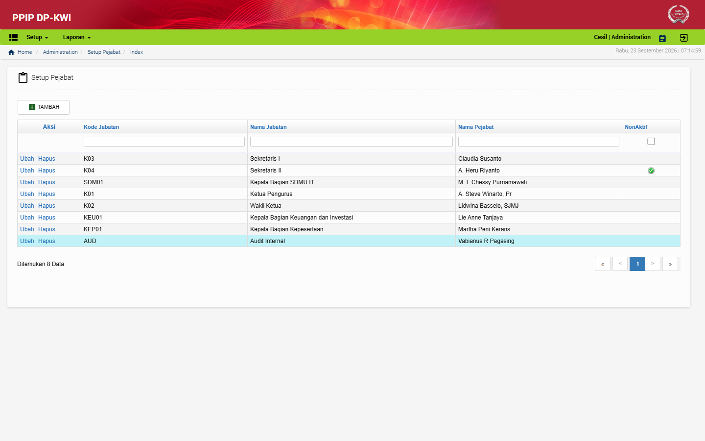This screenshot has width=705, height=441.
Task: Click the Dana Pensiun logo
Action: point(679,14)
